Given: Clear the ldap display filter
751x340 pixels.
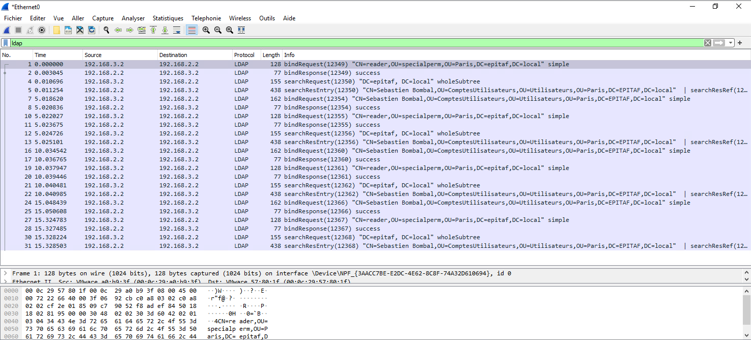Looking at the screenshot, I should 707,43.
